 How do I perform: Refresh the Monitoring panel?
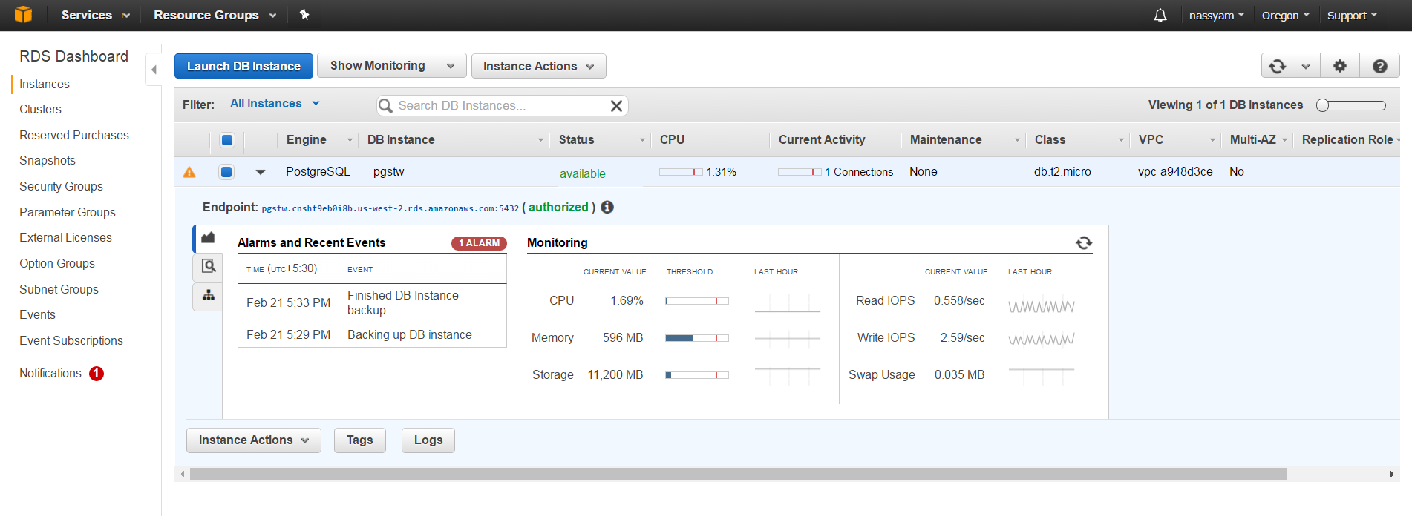pyautogui.click(x=1084, y=242)
